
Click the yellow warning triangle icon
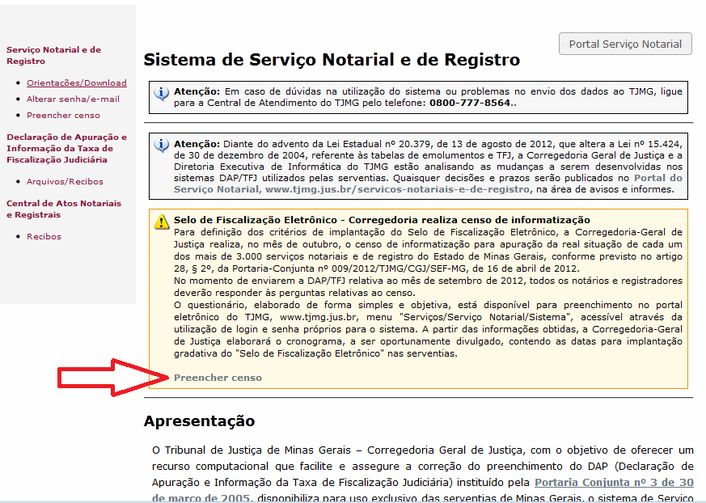point(162,222)
